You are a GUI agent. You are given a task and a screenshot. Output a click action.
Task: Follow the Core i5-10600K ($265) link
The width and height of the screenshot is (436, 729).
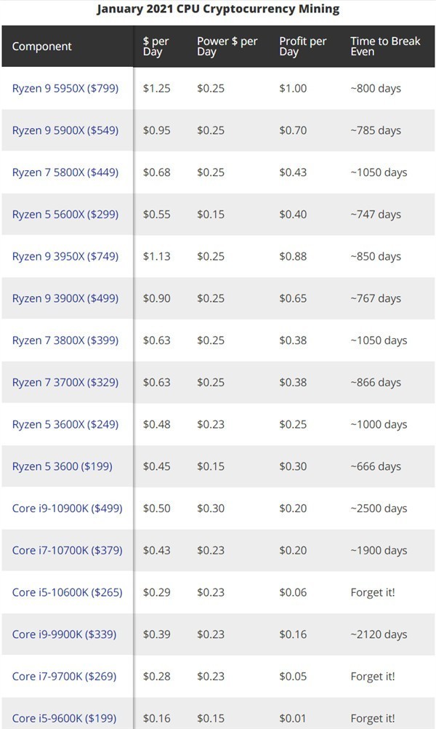67,592
